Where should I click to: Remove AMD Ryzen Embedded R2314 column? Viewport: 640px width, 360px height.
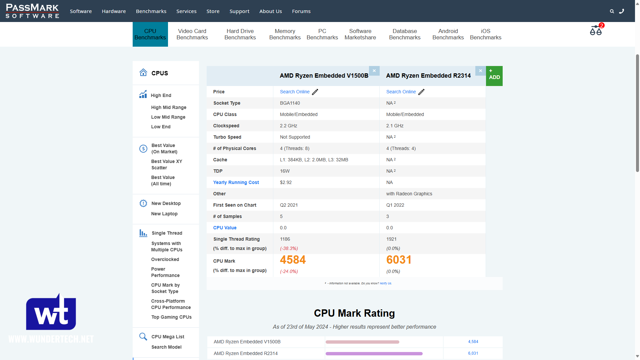(481, 71)
